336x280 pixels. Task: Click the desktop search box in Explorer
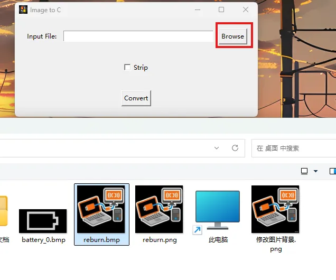coord(294,148)
